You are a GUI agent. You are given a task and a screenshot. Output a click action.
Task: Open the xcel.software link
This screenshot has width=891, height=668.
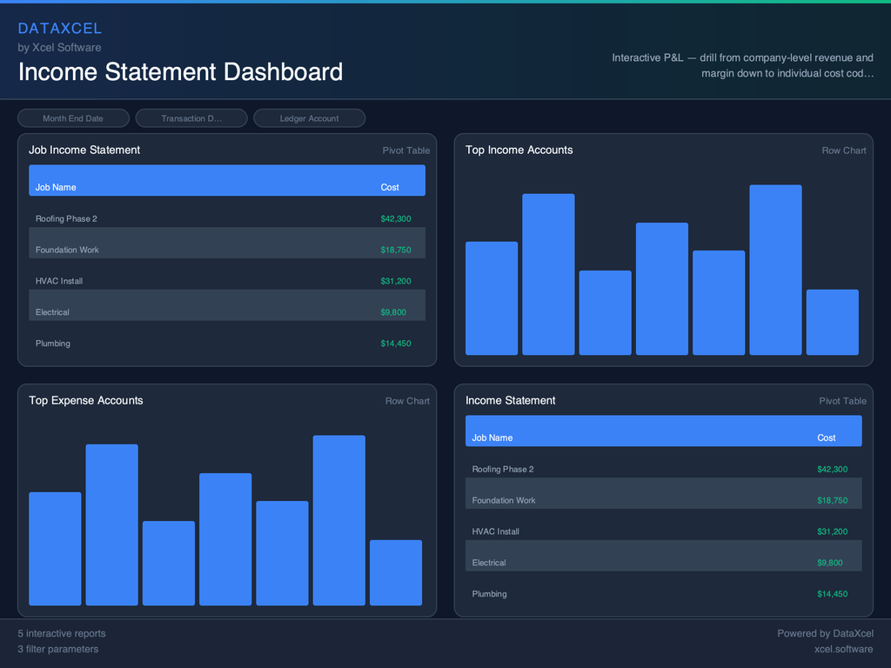tap(843, 649)
